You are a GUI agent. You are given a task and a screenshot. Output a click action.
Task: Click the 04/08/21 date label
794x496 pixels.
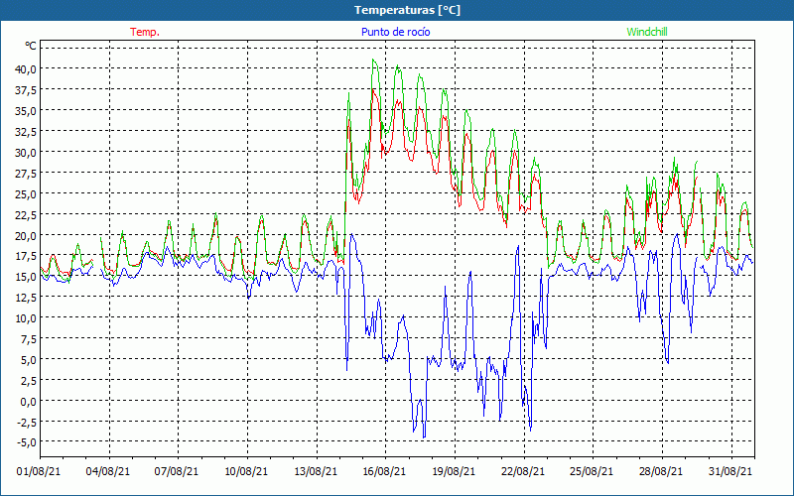click(108, 471)
